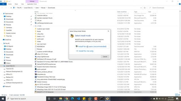Open Google Chrome from taskbar
Viewport: 181px width, 101px height.
(x=66, y=98)
